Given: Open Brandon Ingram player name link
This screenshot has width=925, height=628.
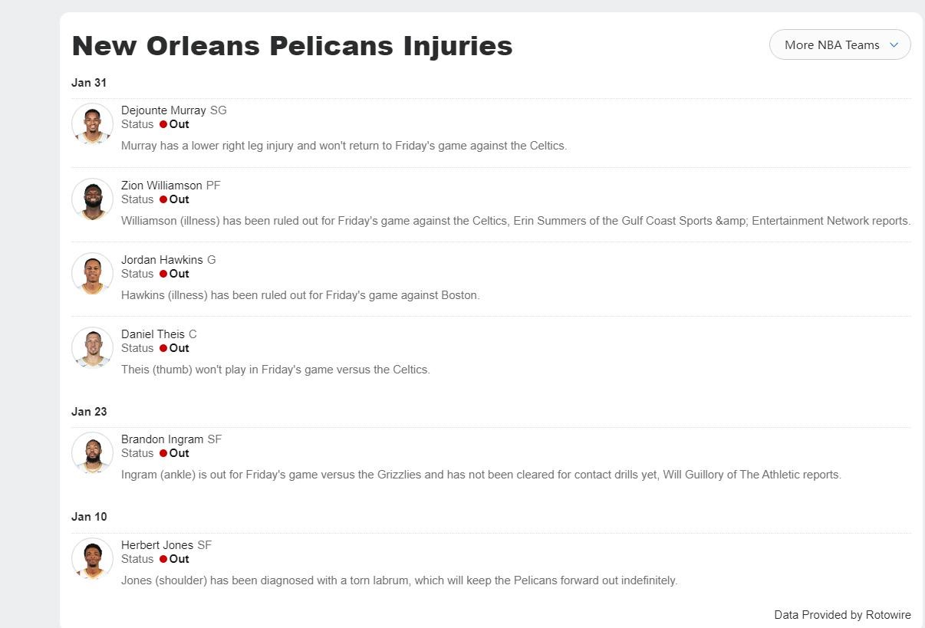Looking at the screenshot, I should coord(162,439).
